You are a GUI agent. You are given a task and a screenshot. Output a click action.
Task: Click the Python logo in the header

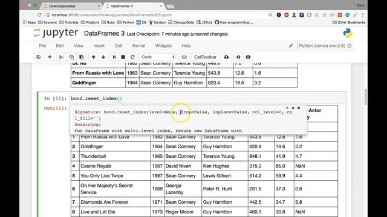348,33
